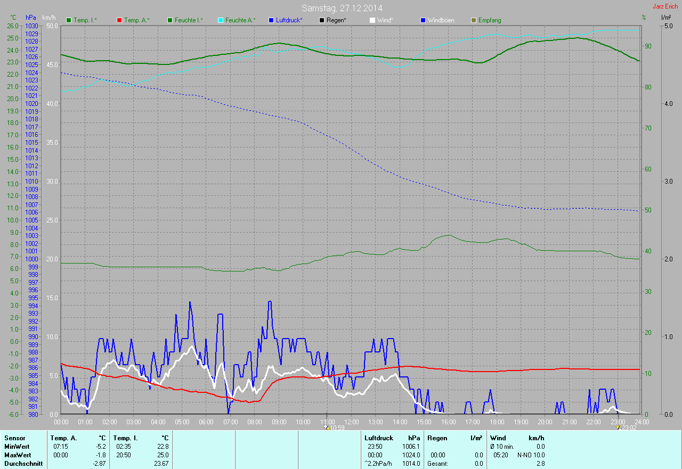Toggle the cyan Feuchte A. legend marker
682x469 pixels.
click(x=221, y=20)
